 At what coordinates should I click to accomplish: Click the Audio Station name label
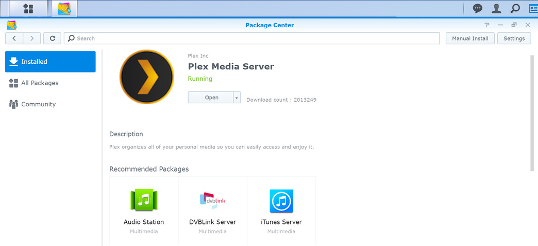click(144, 222)
